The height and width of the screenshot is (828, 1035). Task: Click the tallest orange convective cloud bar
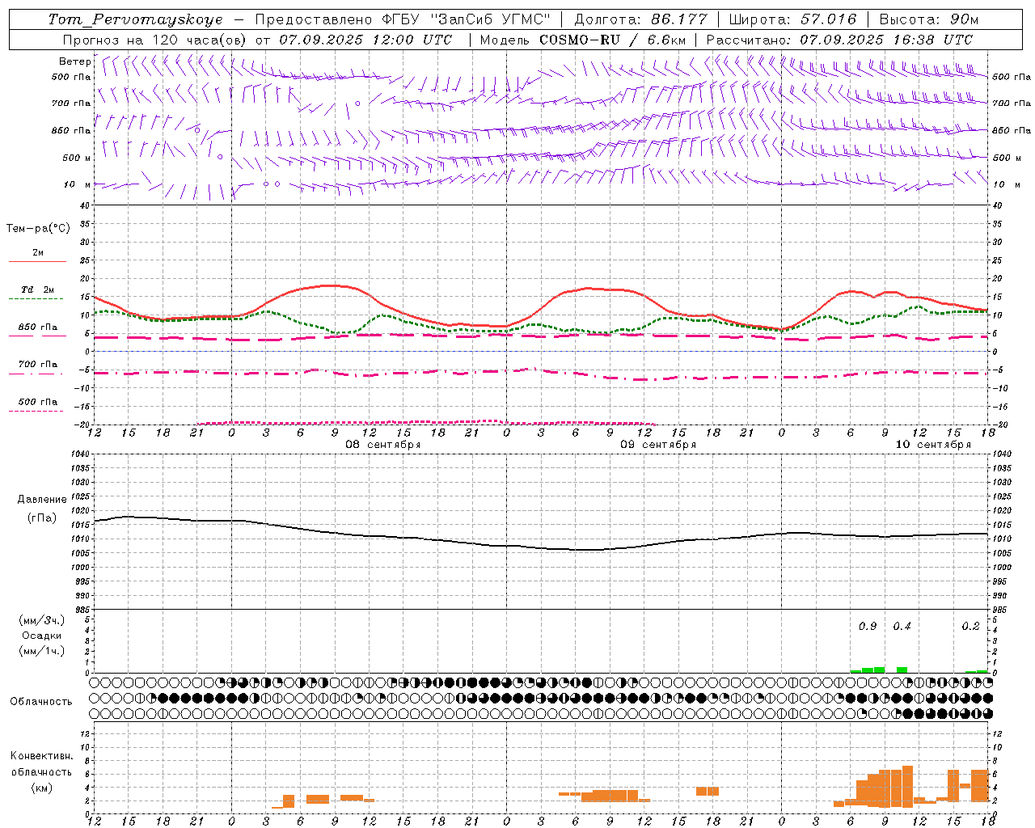[907, 787]
